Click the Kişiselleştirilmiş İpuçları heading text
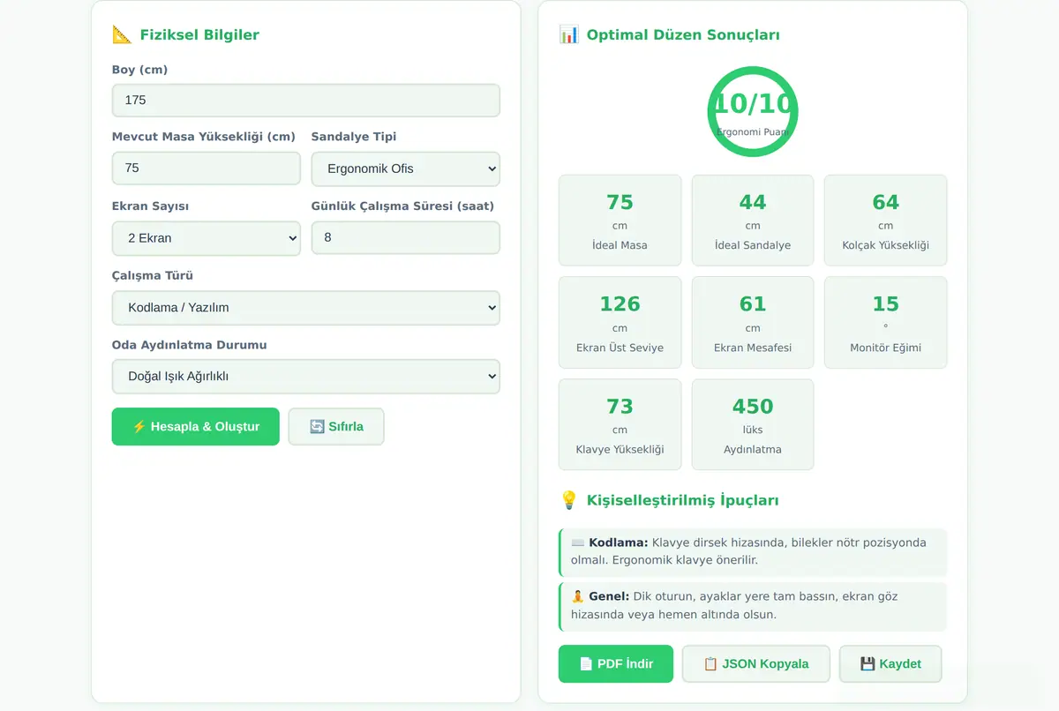This screenshot has width=1059, height=711. click(x=683, y=500)
